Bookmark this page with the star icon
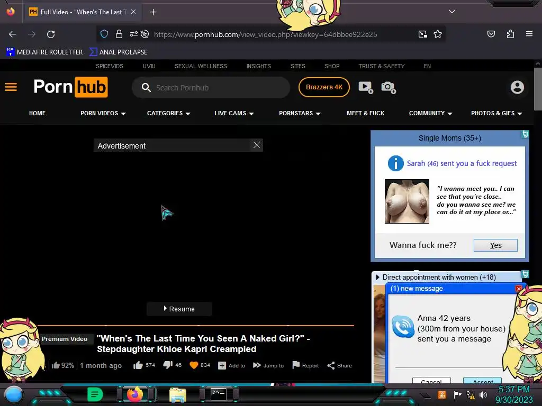Viewport: 542px width, 406px height. [x=438, y=34]
